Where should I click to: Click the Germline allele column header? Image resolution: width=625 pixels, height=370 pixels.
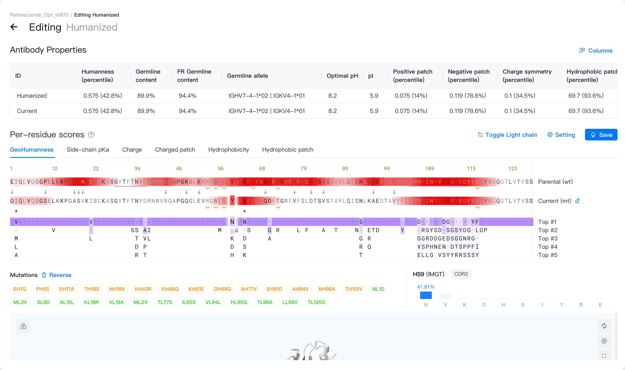(247, 76)
